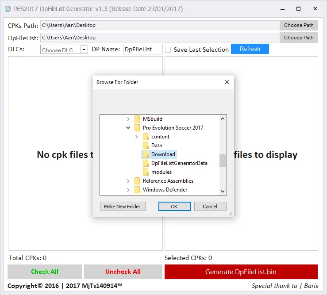Viewport: 327px width, 295px height.
Task: Click the Reference Assemblies folder icon
Action: pyautogui.click(x=137, y=181)
